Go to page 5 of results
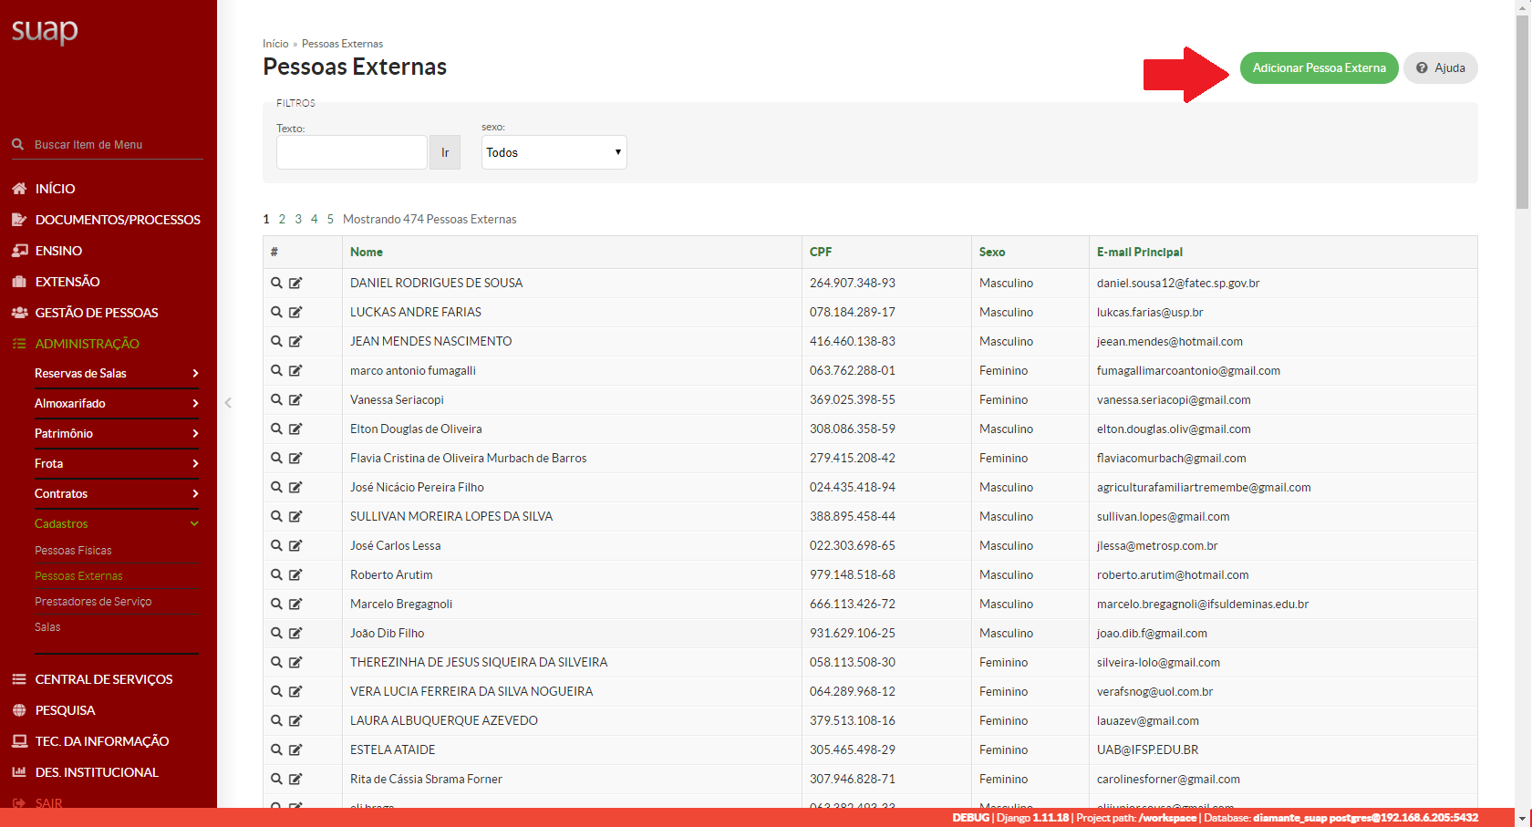Screen dimensions: 1532x827 pyautogui.click(x=330, y=219)
